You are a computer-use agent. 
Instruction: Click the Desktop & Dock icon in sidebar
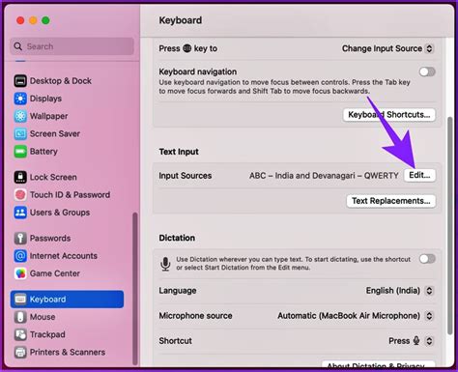(x=20, y=81)
